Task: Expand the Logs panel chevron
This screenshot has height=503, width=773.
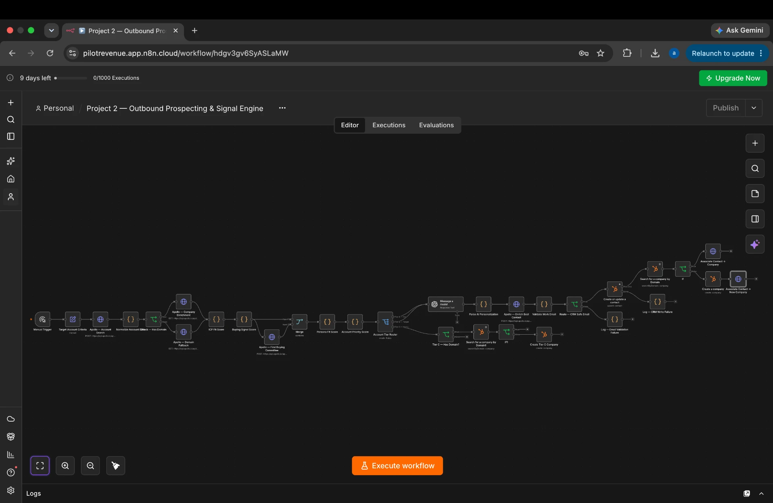Action: point(761,494)
